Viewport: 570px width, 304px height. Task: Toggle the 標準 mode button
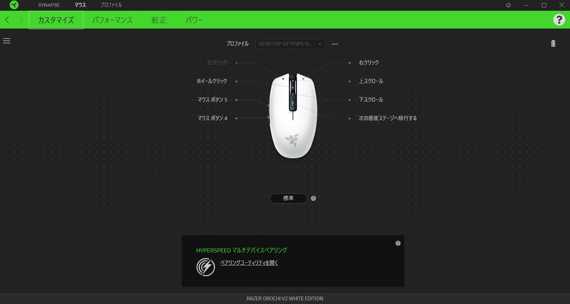(289, 198)
